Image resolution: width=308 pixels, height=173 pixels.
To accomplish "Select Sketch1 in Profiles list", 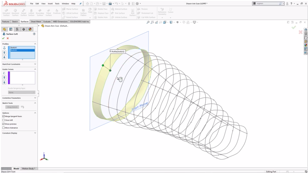I will (x=22, y=48).
